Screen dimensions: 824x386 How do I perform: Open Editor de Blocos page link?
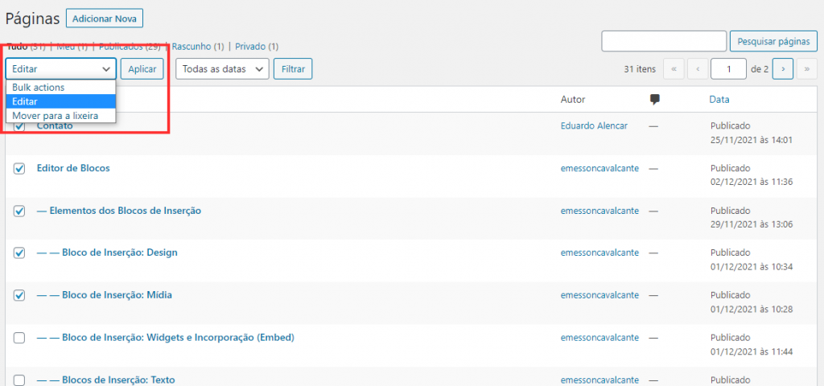coord(73,168)
